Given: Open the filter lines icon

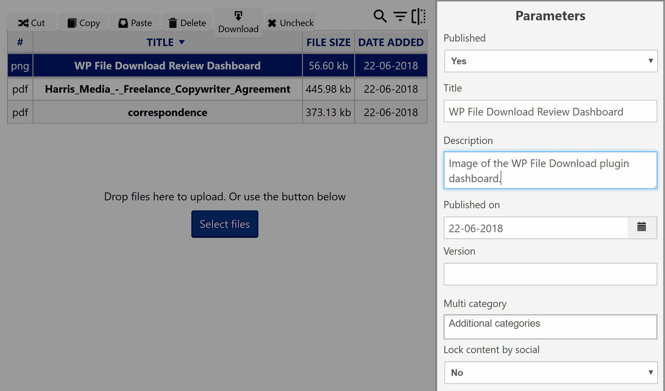Looking at the screenshot, I should click(400, 16).
